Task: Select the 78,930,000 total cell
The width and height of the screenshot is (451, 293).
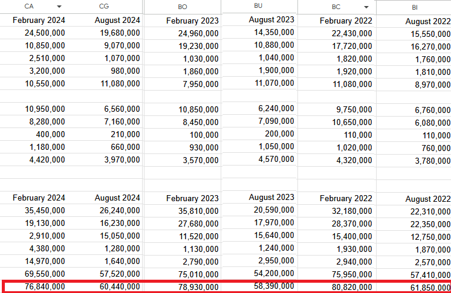Action: point(198,287)
